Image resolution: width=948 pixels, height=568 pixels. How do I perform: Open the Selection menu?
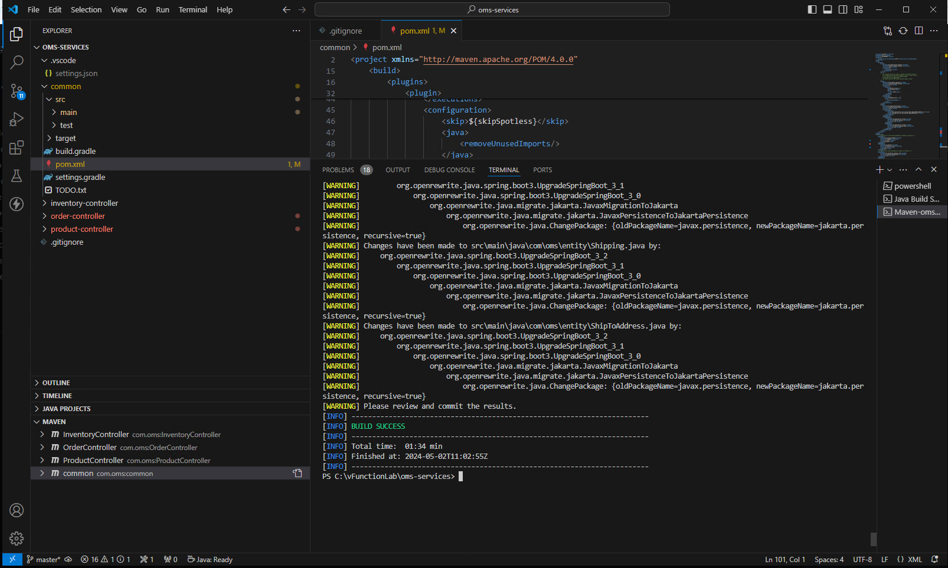click(86, 9)
